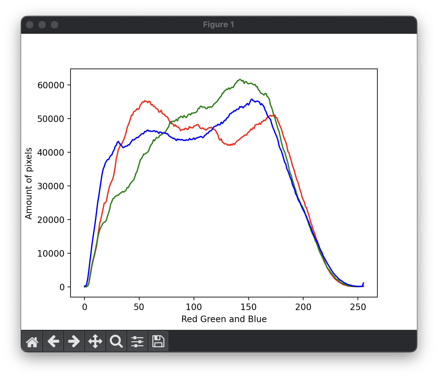This screenshot has height=378, width=438.
Task: Activate the Zoom to rectangle tool
Action: click(x=116, y=341)
